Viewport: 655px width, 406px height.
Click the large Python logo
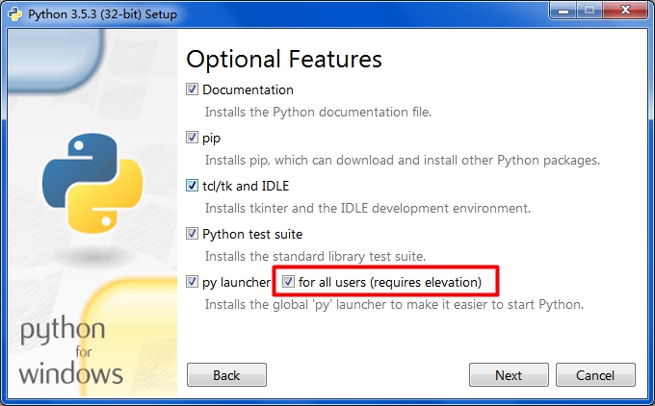(92, 183)
